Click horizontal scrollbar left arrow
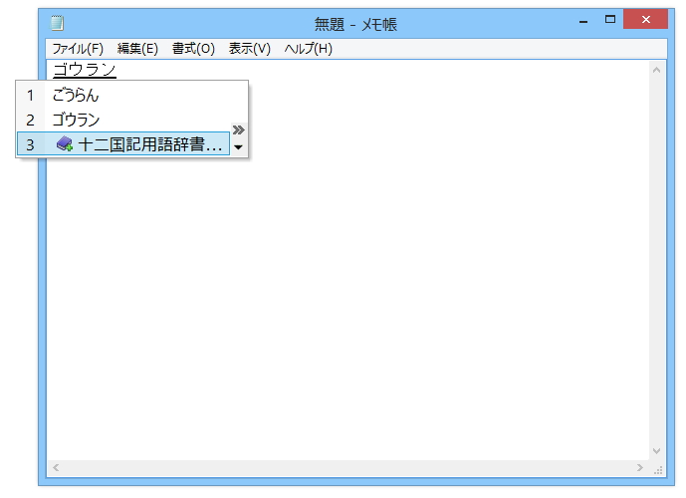 (x=56, y=467)
